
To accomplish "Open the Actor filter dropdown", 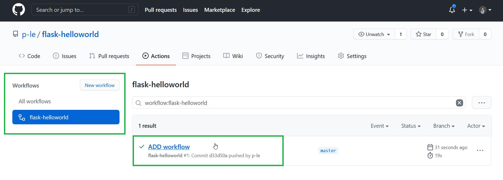I will pos(476,126).
